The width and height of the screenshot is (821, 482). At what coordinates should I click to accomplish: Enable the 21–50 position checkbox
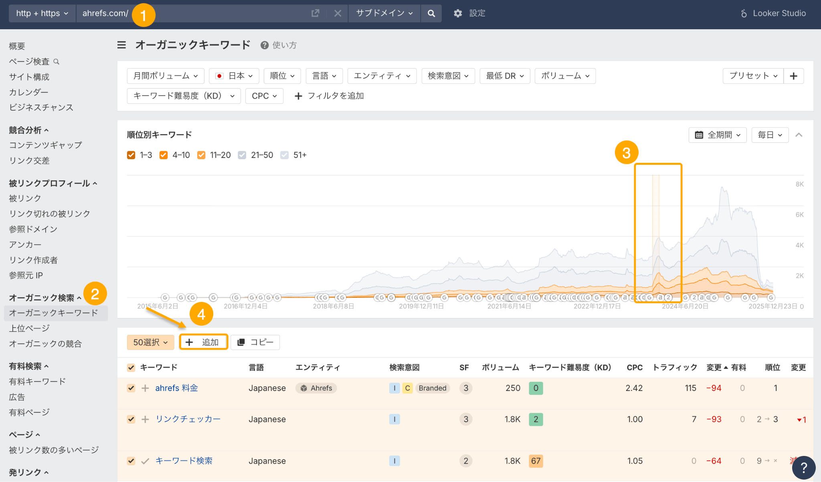coord(242,155)
